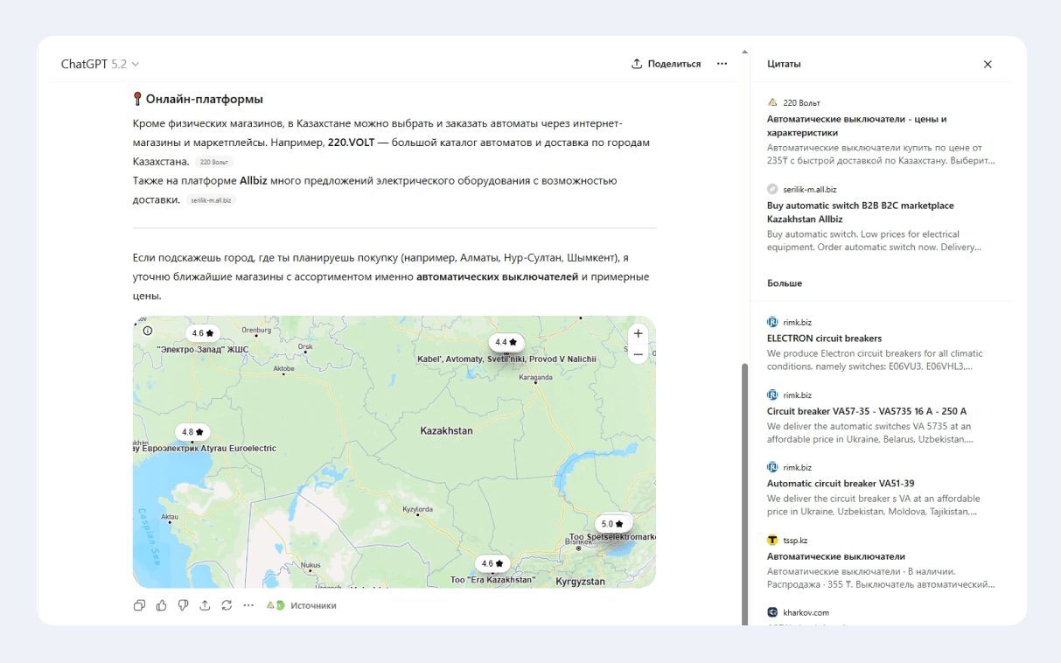Select the 4.6 rating marker for Электро-Запад ЖШС

203,333
